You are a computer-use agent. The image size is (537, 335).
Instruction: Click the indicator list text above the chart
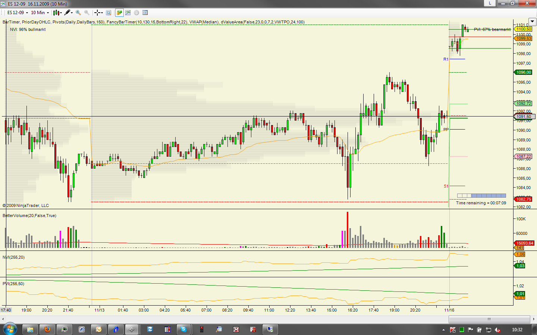pyautogui.click(x=154, y=22)
